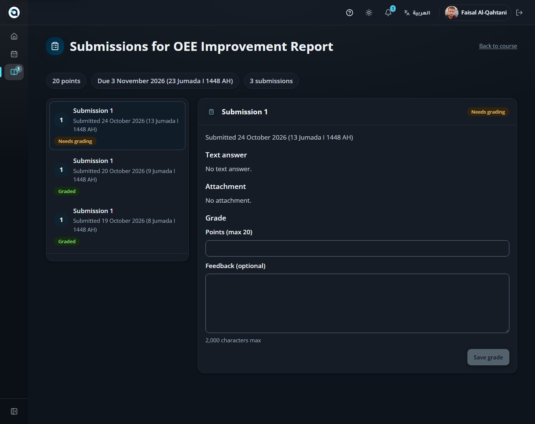Toggle light theme with the sun icon
Viewport: 535px width, 424px height.
369,13
